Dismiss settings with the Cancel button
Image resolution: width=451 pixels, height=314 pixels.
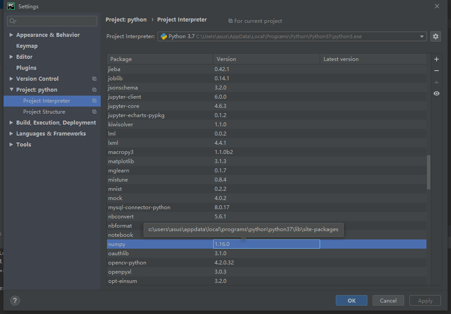coord(388,300)
